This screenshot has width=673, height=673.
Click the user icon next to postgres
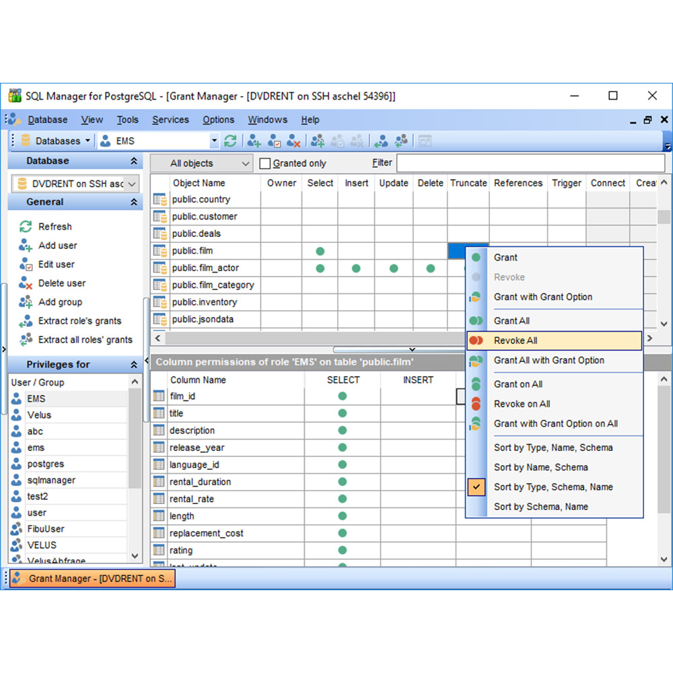[x=16, y=464]
